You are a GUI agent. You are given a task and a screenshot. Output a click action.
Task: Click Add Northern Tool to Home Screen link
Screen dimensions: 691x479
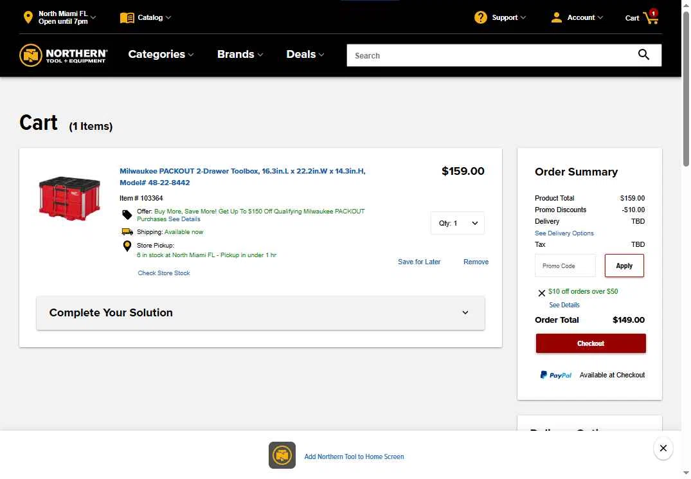point(354,456)
